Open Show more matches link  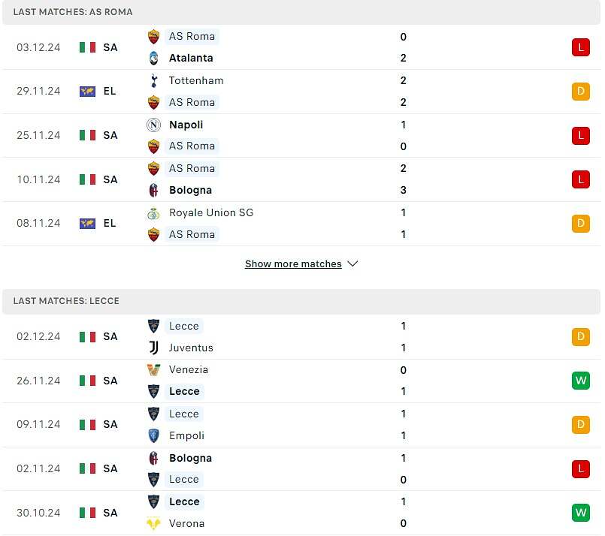293,264
